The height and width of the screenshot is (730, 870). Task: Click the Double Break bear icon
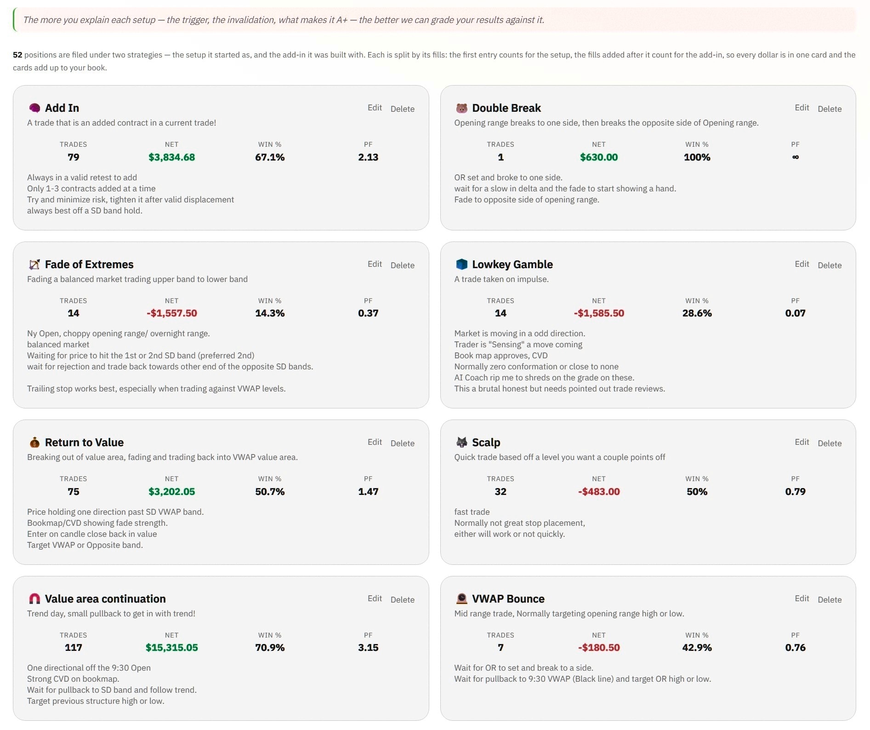[x=461, y=108]
